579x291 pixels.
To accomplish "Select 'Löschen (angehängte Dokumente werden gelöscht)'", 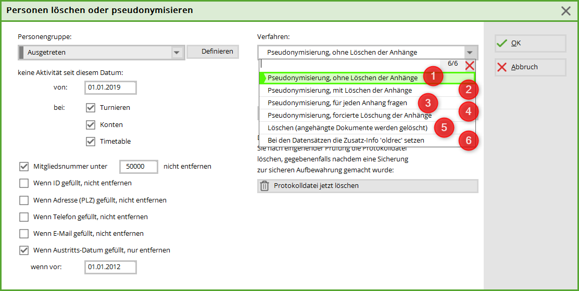I will click(347, 128).
